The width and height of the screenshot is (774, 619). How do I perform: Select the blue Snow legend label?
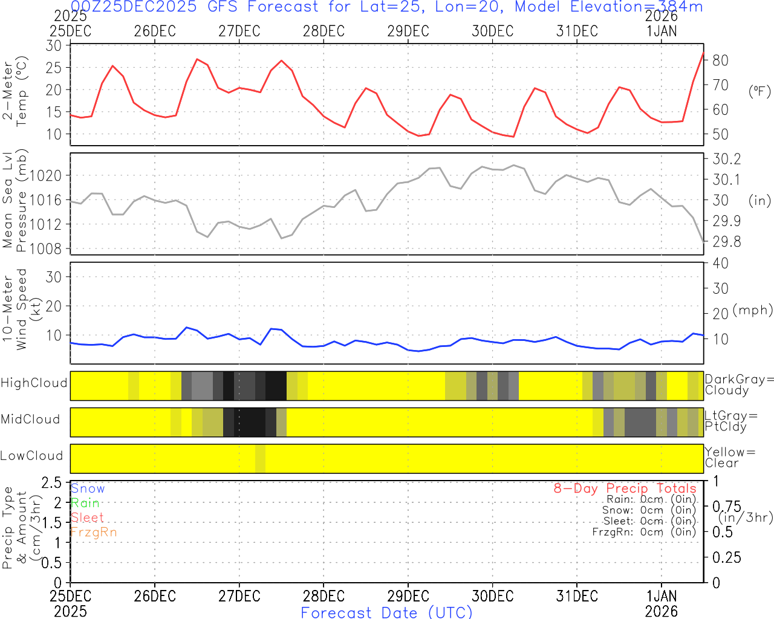coord(88,488)
